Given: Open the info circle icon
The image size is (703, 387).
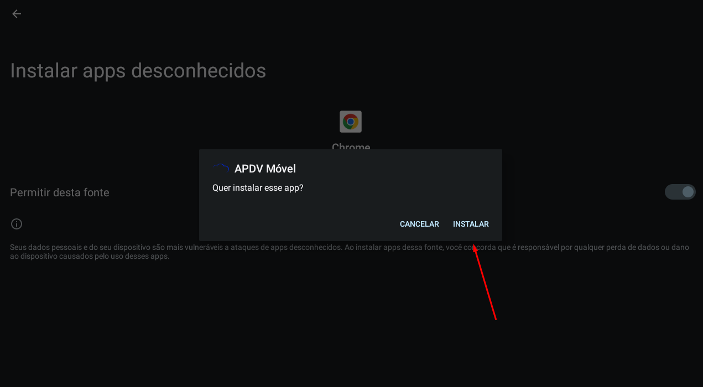Looking at the screenshot, I should pos(17,224).
